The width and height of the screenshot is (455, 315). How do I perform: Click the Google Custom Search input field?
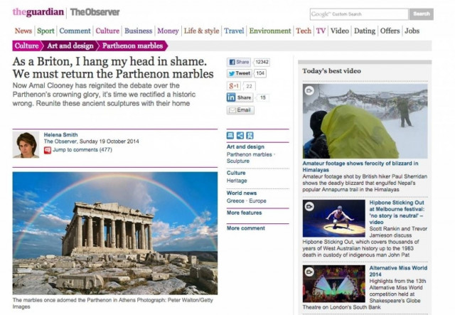[359, 14]
